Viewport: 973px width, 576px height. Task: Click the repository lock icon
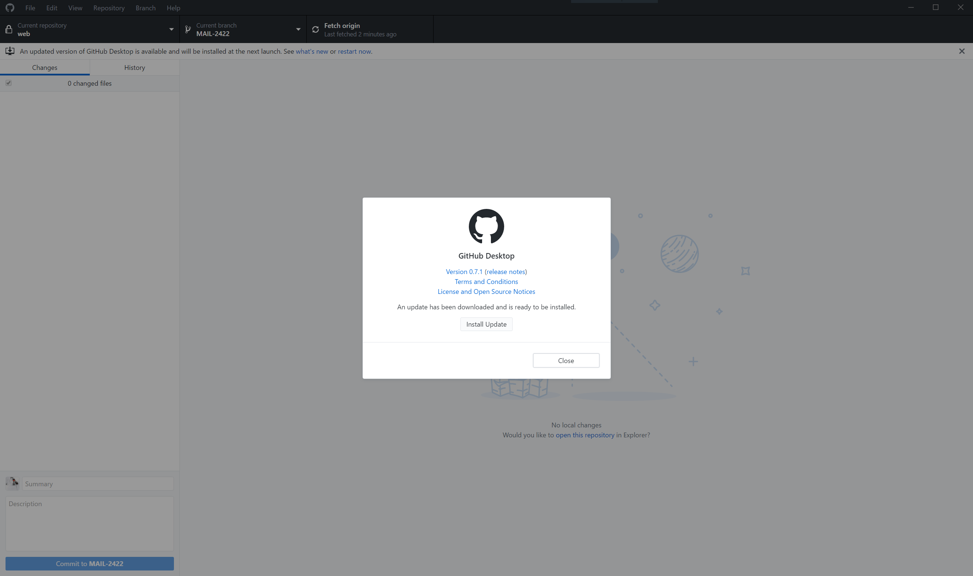(x=9, y=29)
